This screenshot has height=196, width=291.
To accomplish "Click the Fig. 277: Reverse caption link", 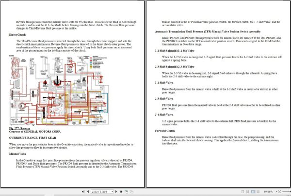I will click(x=19, y=128).
